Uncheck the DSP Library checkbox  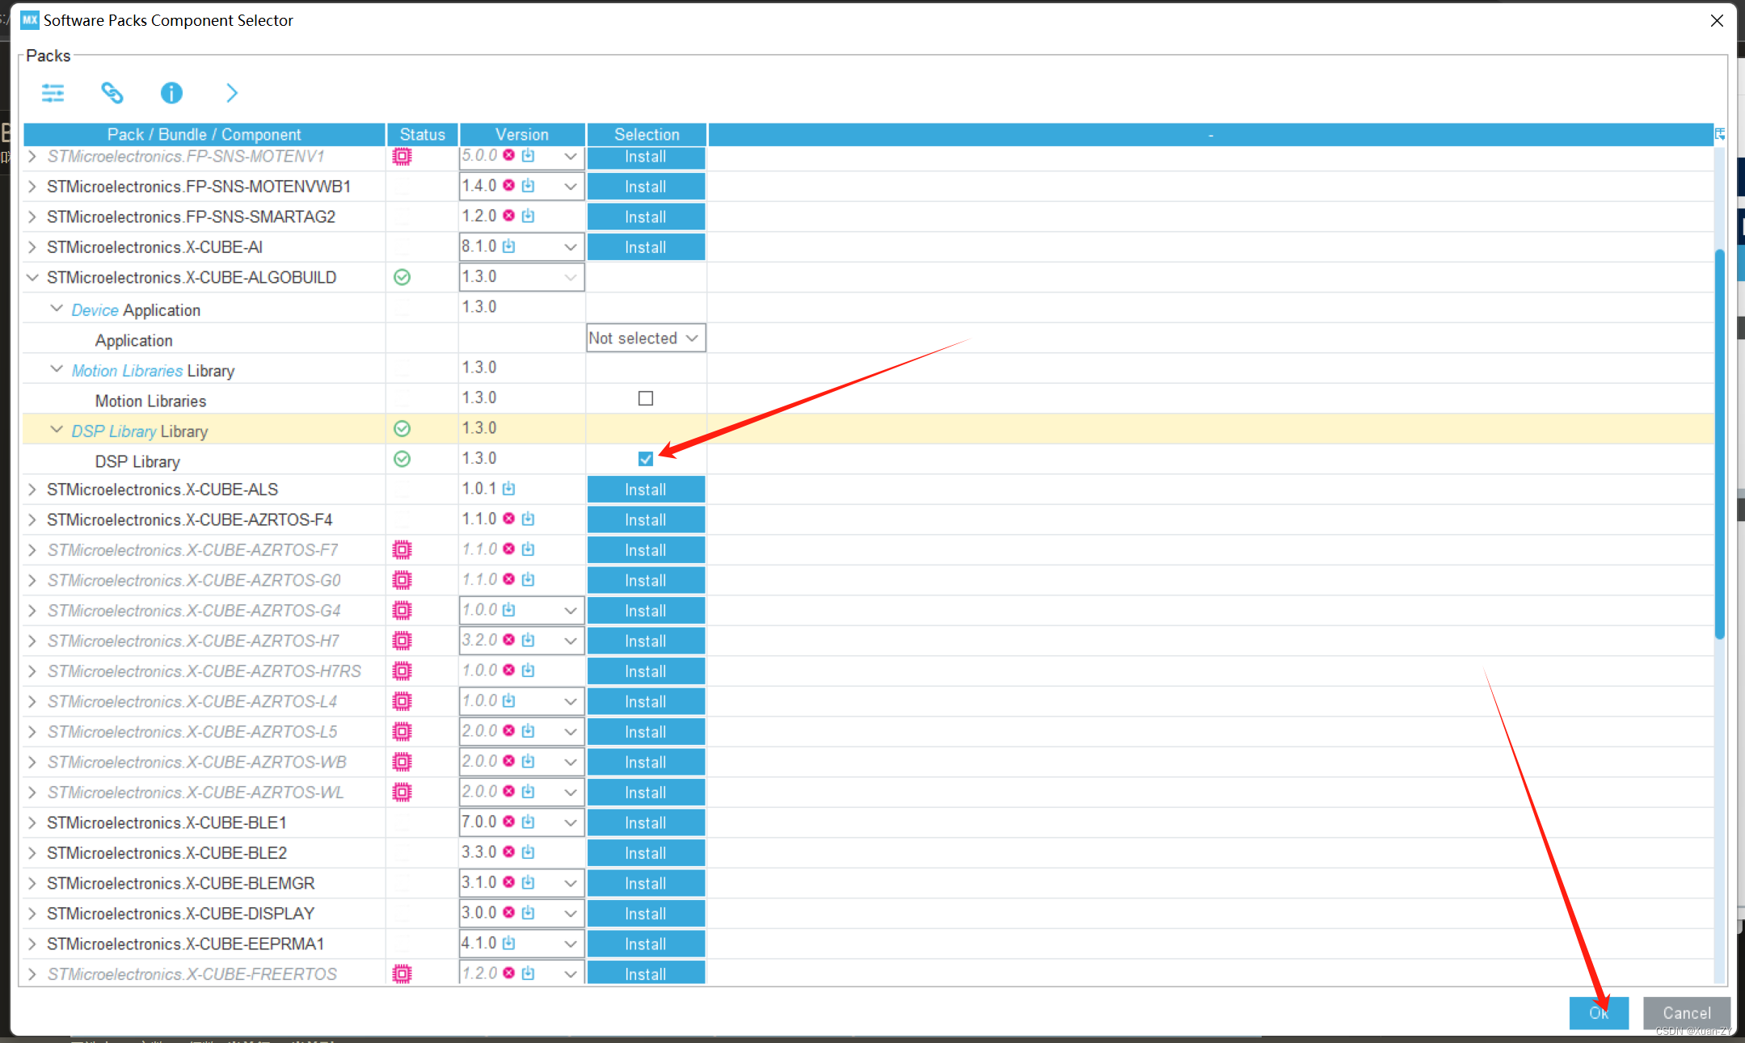[x=646, y=459]
